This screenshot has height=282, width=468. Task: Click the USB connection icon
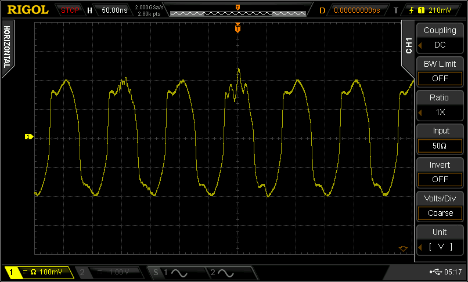click(x=435, y=272)
